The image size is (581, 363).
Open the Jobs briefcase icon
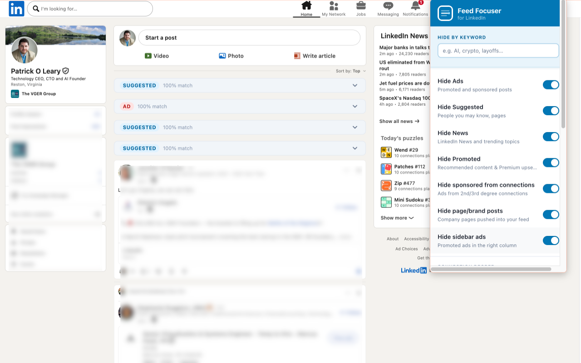click(x=361, y=6)
